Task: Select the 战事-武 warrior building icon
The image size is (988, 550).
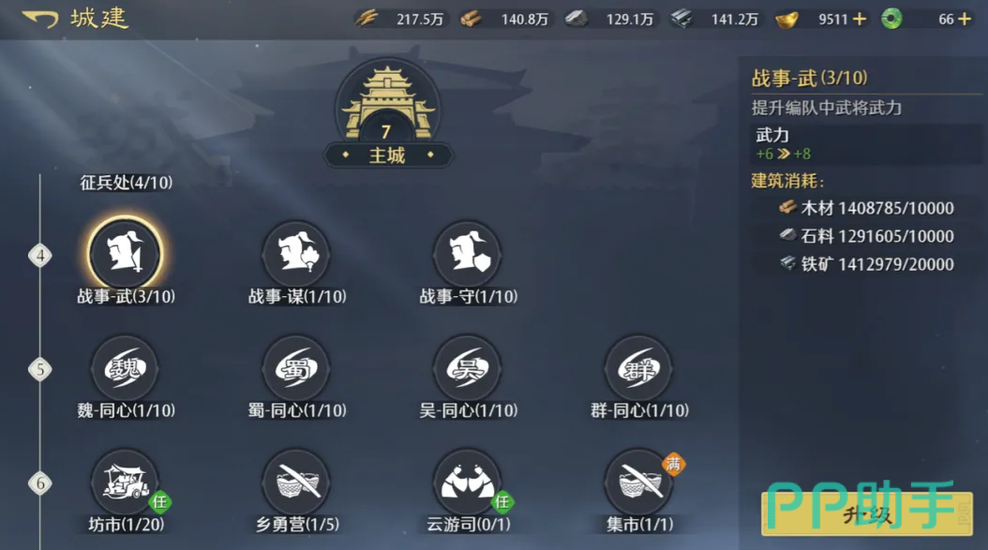Action: [126, 254]
